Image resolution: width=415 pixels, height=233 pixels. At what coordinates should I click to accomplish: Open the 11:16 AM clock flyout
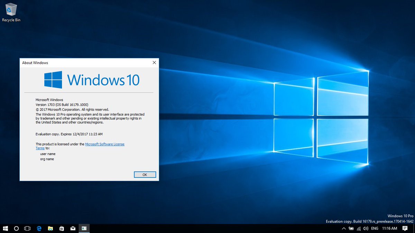[x=389, y=229]
